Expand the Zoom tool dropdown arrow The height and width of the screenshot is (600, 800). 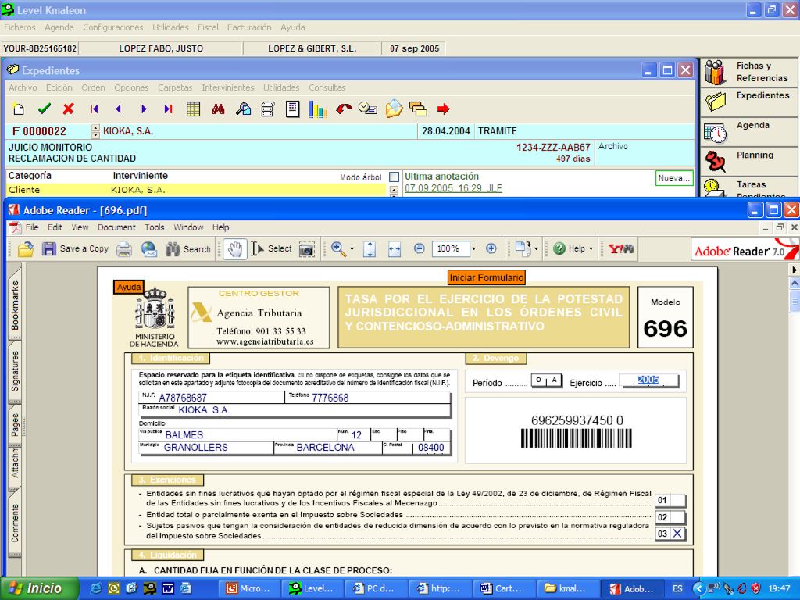(352, 249)
